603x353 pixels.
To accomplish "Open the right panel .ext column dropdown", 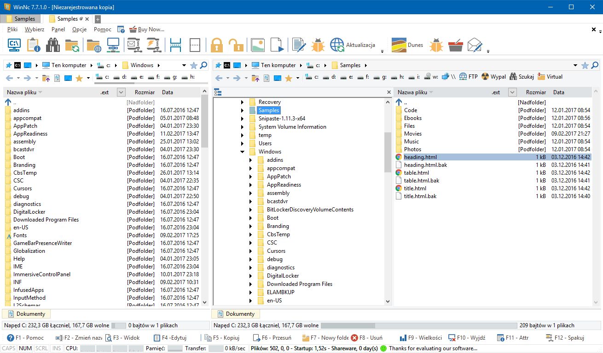I will pyautogui.click(x=512, y=92).
